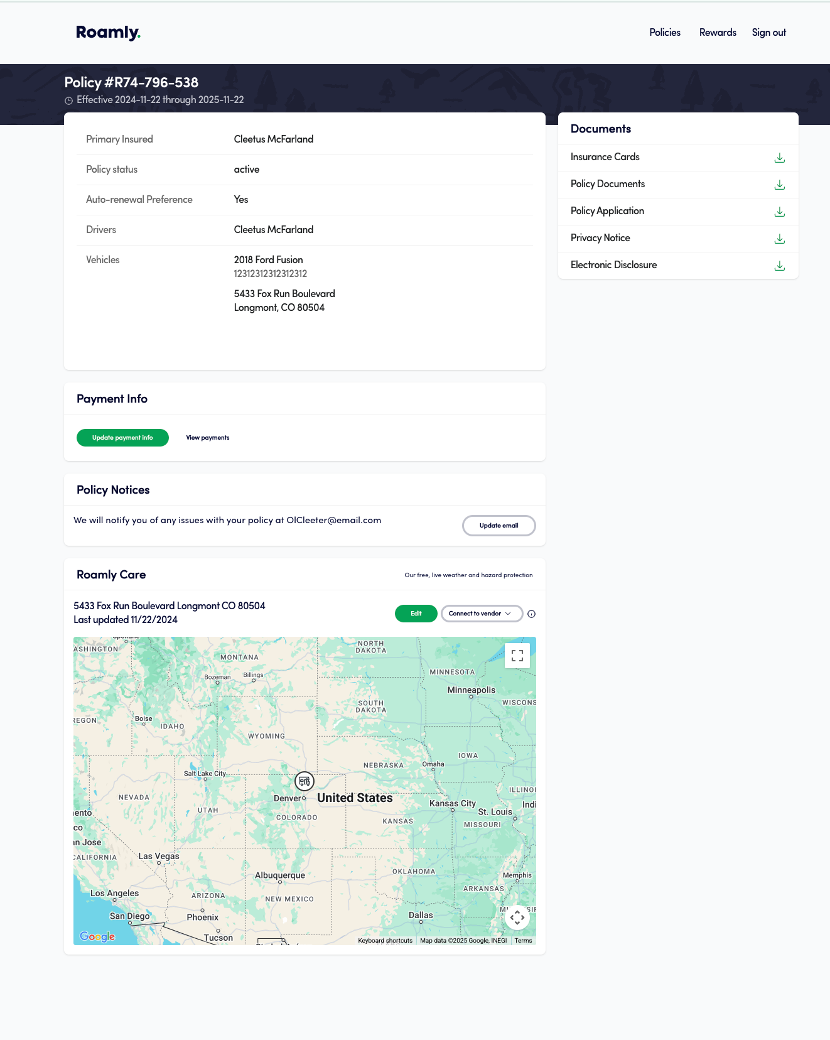The width and height of the screenshot is (830, 1040).
Task: Expand the Connect to vendor dropdown
Action: click(x=482, y=614)
